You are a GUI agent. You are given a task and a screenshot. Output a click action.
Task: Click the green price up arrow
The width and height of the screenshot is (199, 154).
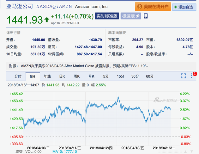pyautogui.click(x=47, y=20)
